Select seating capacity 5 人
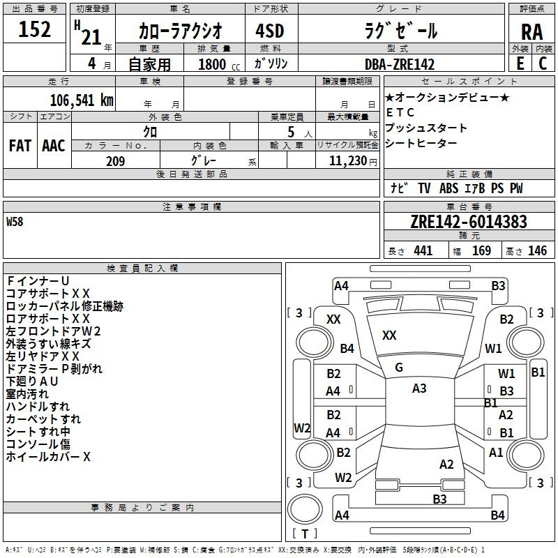This screenshot has width=558, height=558. click(299, 133)
